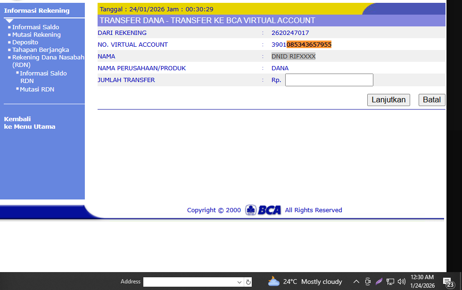Screen dimensions: 462x290
Task: Click the Informasi Rekening header
Action: pyautogui.click(x=37, y=10)
